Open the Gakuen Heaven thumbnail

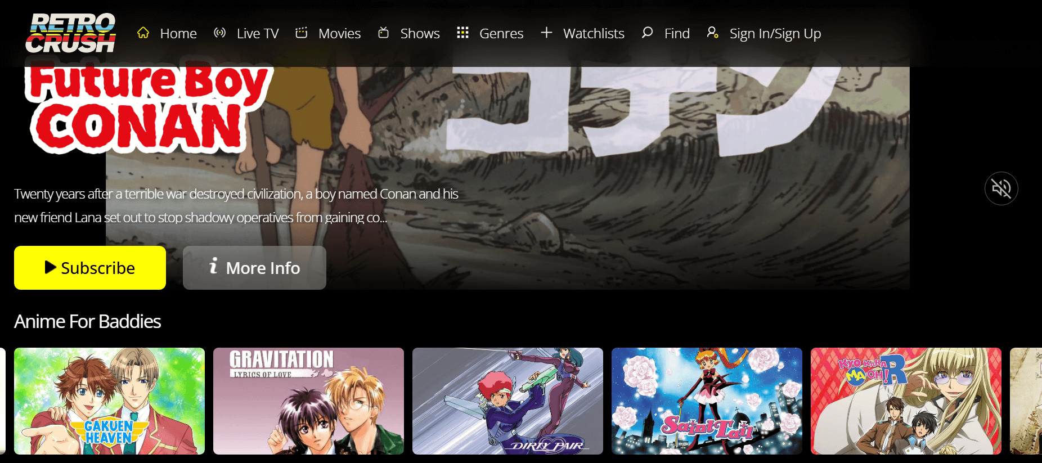coord(109,401)
